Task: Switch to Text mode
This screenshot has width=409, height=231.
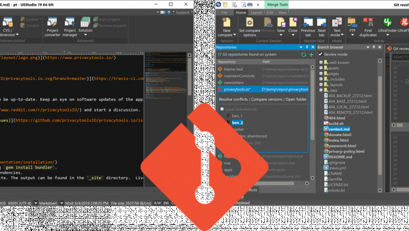Action: point(337,27)
